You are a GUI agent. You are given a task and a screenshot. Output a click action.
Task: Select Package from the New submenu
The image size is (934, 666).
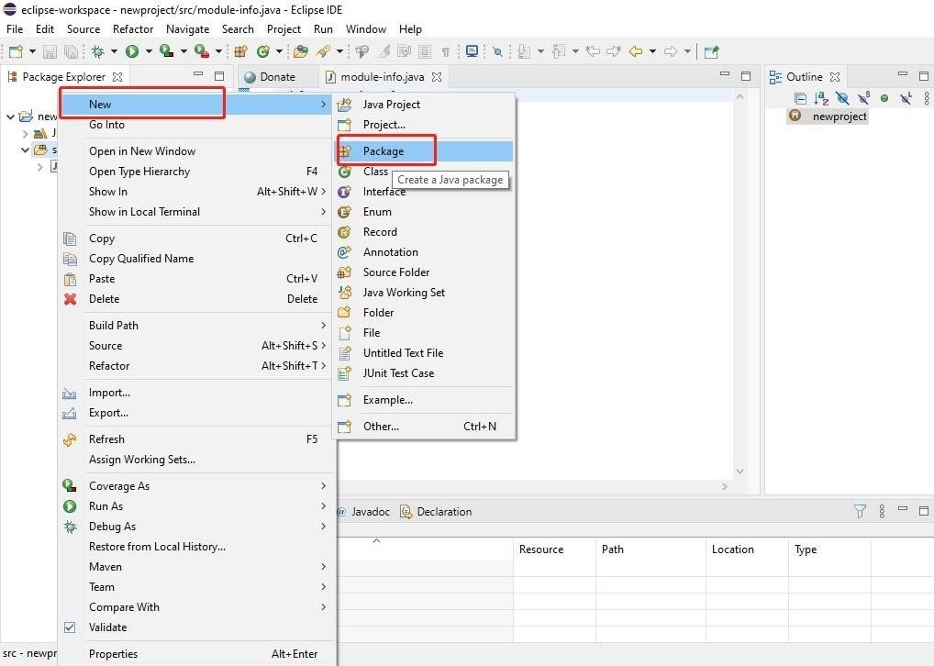pos(384,151)
